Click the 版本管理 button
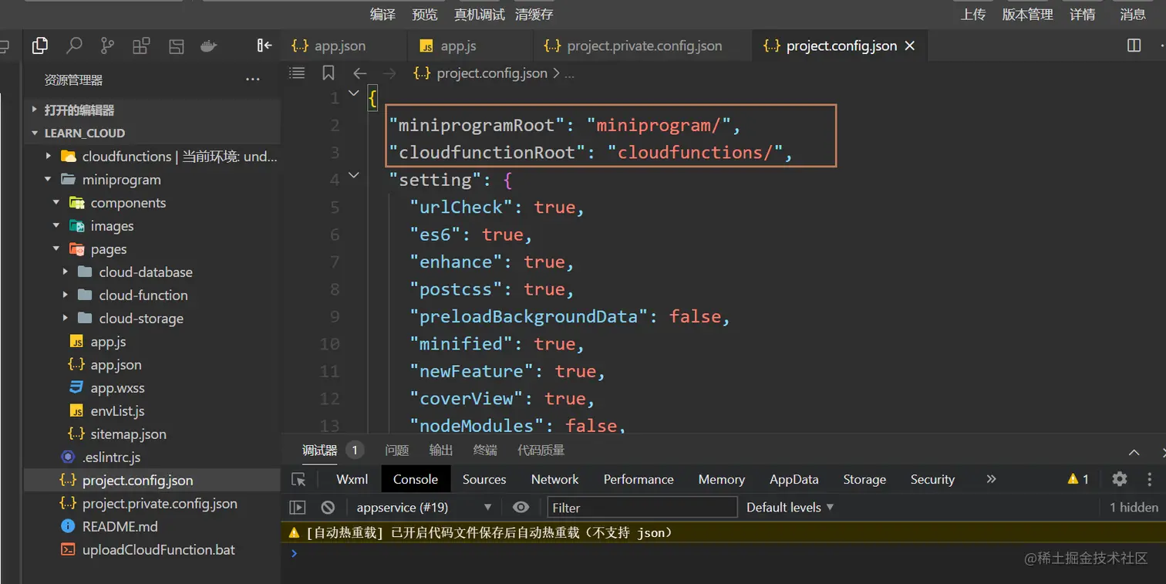This screenshot has height=584, width=1166. pyautogui.click(x=1027, y=14)
